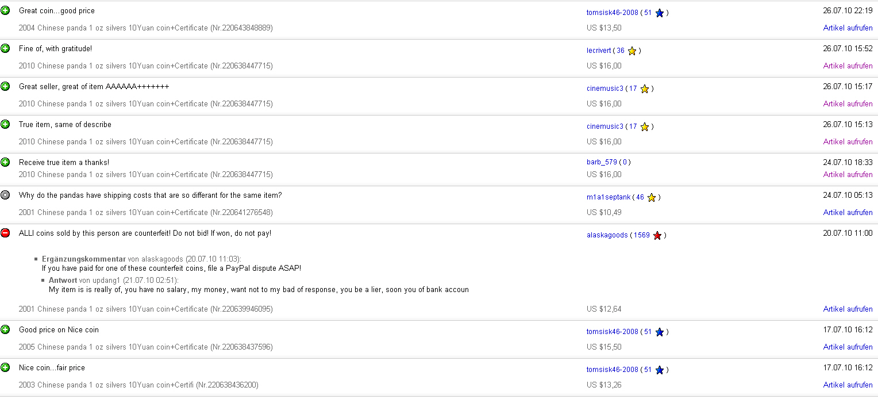Click positive icon beside "Great coin...good price"
The width and height of the screenshot is (878, 399).
click(5, 10)
